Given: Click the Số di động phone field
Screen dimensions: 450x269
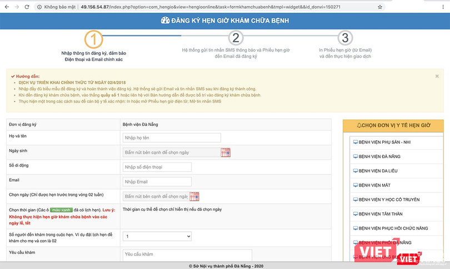Looking at the screenshot, I should pos(157,167).
